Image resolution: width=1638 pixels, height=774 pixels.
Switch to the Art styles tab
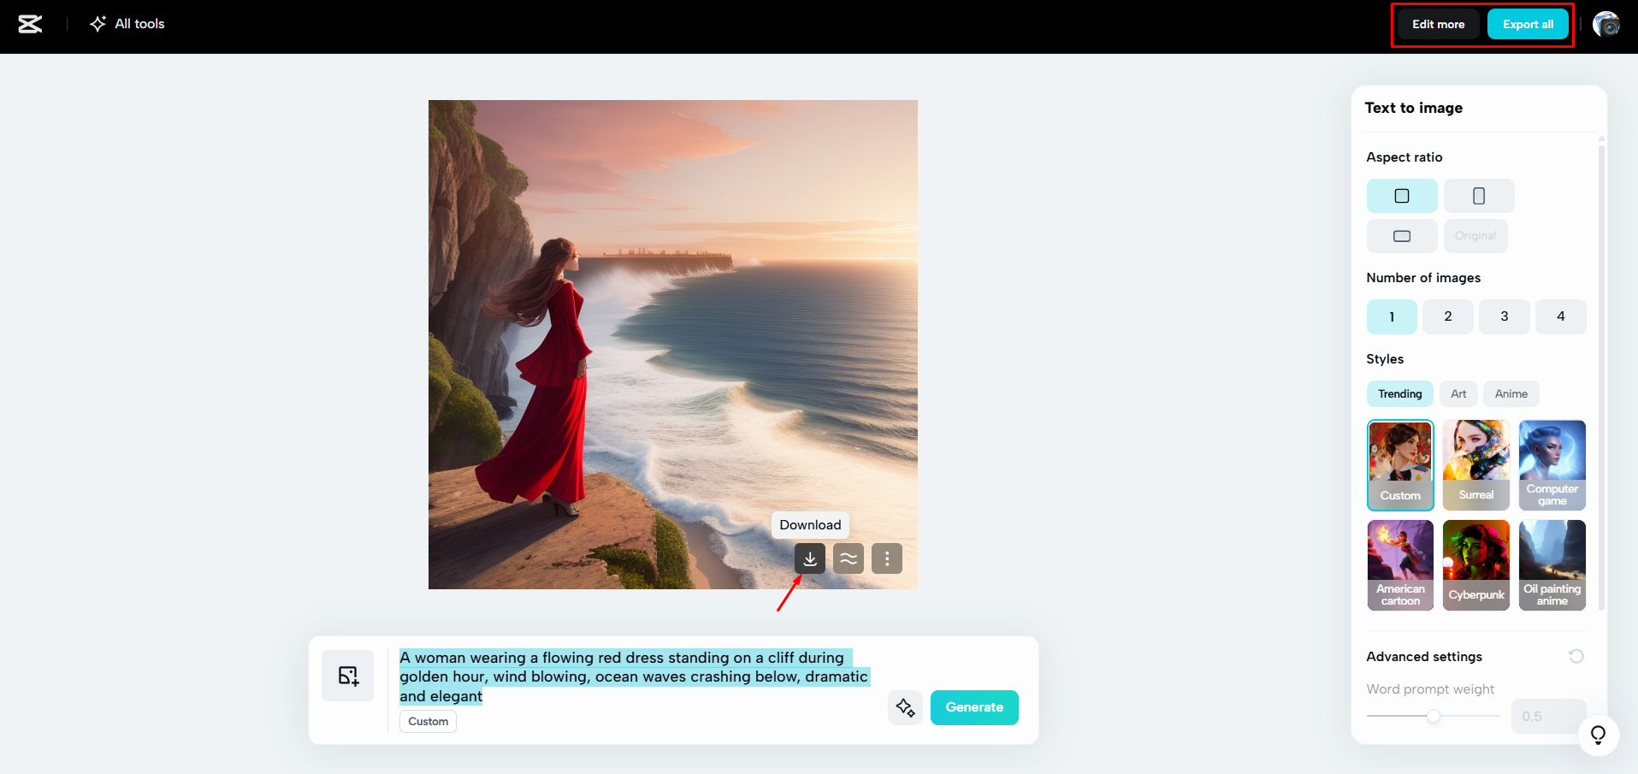click(x=1458, y=393)
